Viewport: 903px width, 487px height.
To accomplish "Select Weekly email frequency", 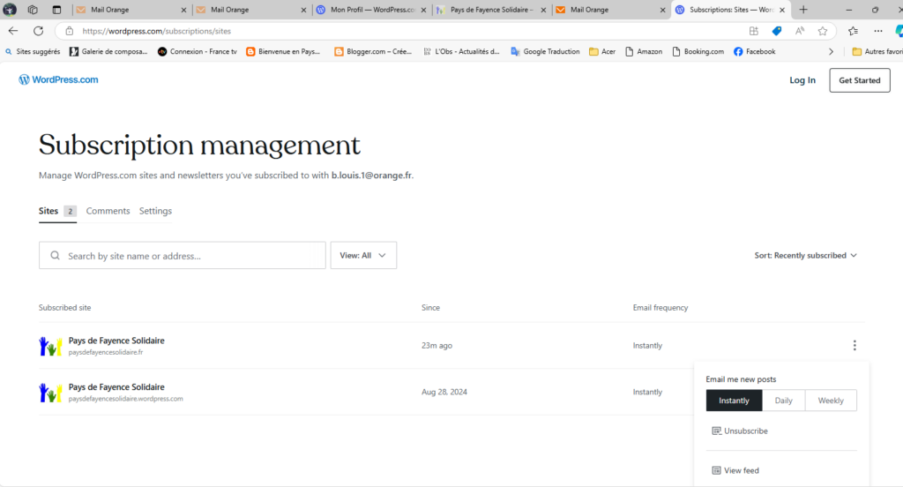I will coord(831,401).
